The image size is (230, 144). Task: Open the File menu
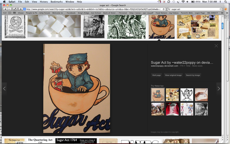tap(20, 2)
